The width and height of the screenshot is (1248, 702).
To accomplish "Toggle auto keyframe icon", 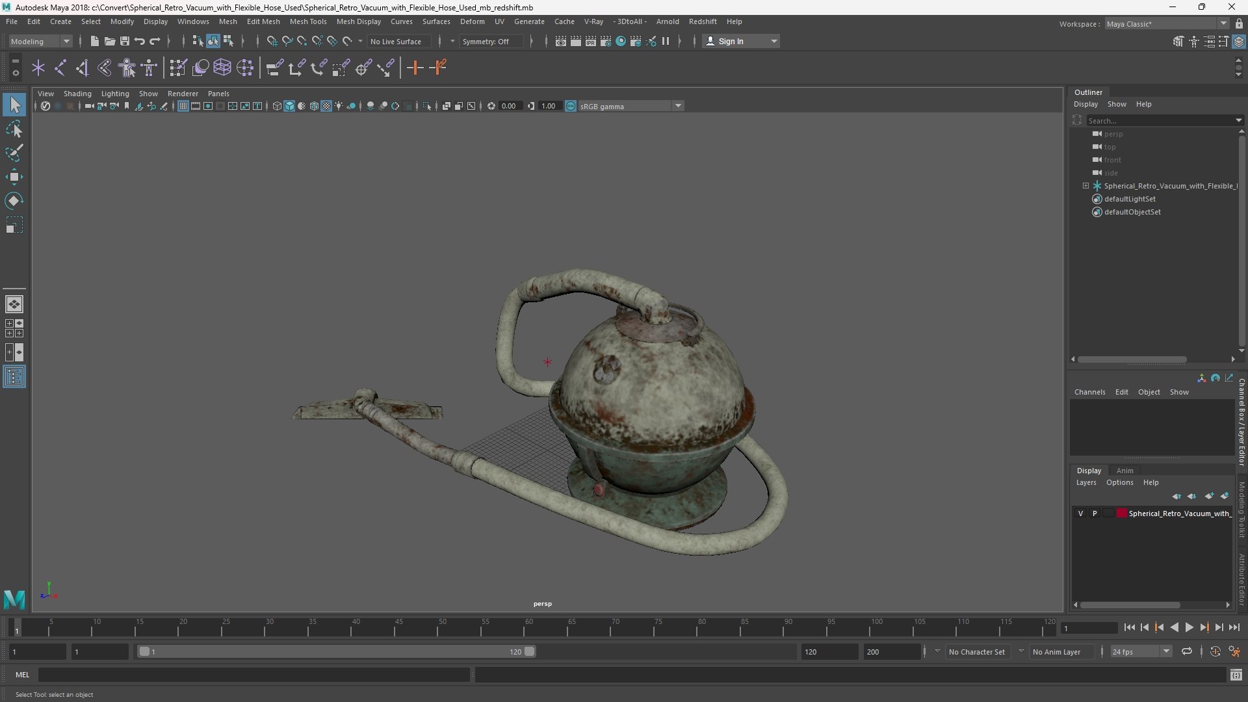I will click(1215, 651).
